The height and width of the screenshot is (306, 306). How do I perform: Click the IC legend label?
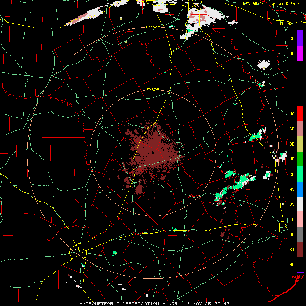(292, 220)
